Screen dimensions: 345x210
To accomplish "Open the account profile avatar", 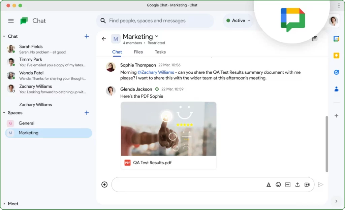I will coord(333,21).
